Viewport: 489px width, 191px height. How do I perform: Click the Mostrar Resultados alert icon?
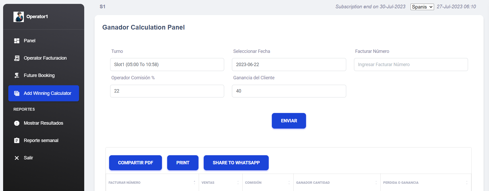(17, 123)
